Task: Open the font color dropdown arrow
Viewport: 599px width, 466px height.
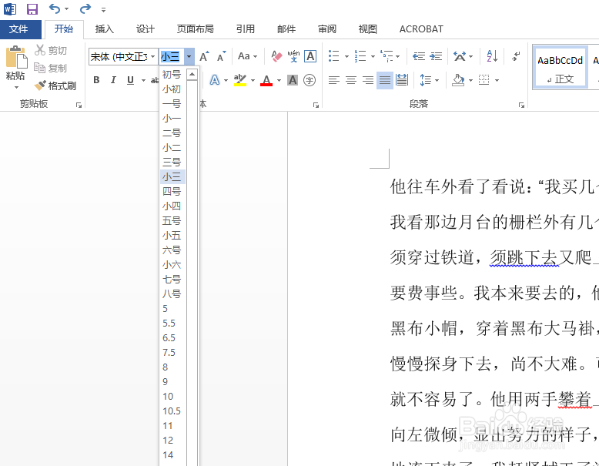Action: point(279,80)
